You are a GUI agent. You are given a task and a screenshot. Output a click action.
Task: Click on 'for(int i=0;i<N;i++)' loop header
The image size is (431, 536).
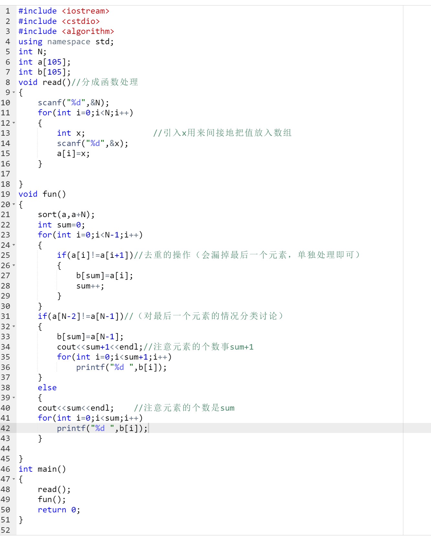pos(85,113)
